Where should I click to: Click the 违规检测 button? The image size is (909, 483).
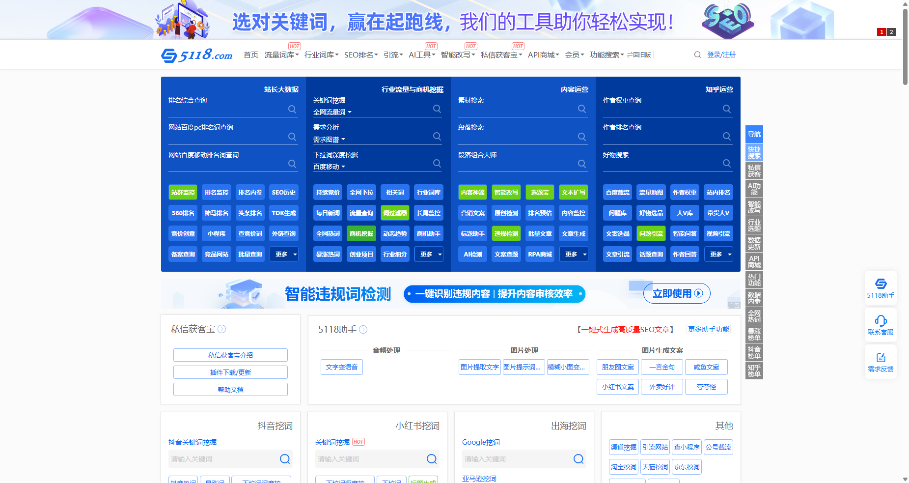coord(506,233)
